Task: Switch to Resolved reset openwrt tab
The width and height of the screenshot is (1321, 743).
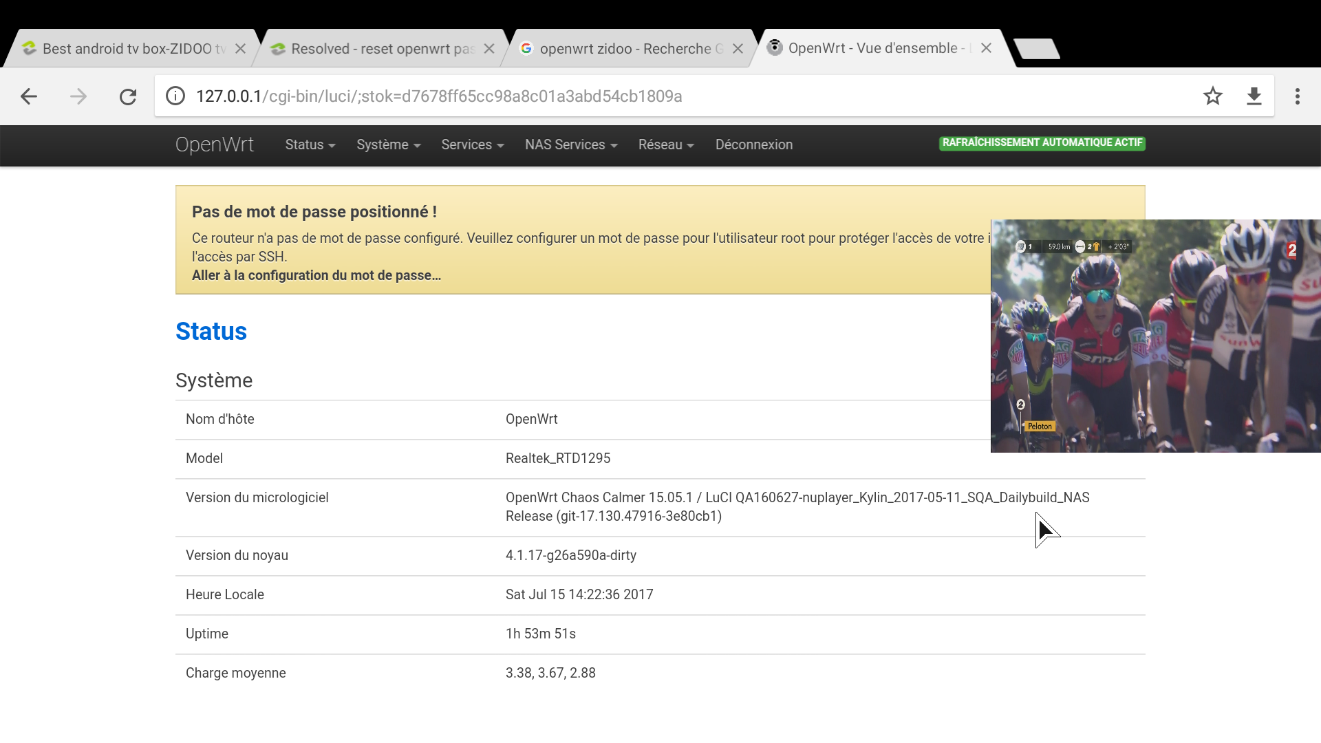Action: click(x=375, y=49)
